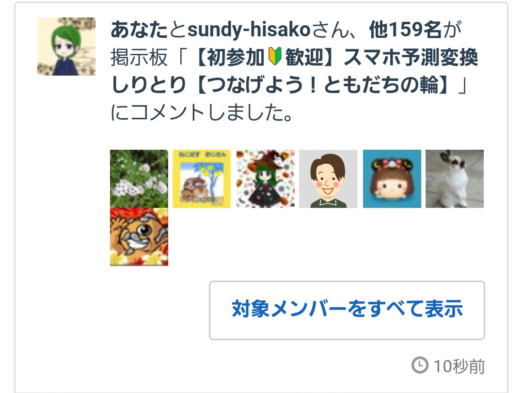Screen dimensions: 523x393
Task: Show all target members button
Action: tap(347, 310)
